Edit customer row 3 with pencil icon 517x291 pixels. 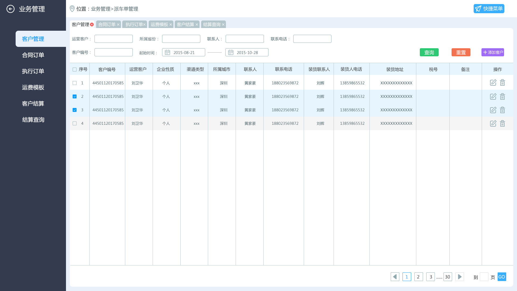click(x=493, y=110)
